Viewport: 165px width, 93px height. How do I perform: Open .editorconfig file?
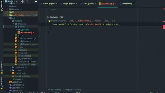click(x=18, y=85)
